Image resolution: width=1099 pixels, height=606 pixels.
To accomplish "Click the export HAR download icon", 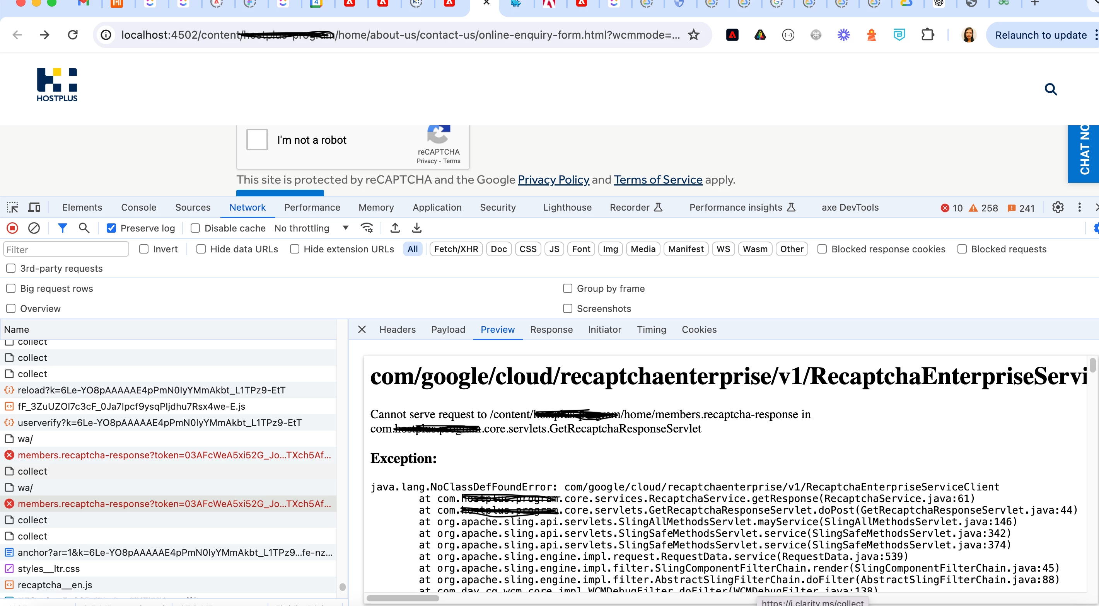I will (417, 228).
